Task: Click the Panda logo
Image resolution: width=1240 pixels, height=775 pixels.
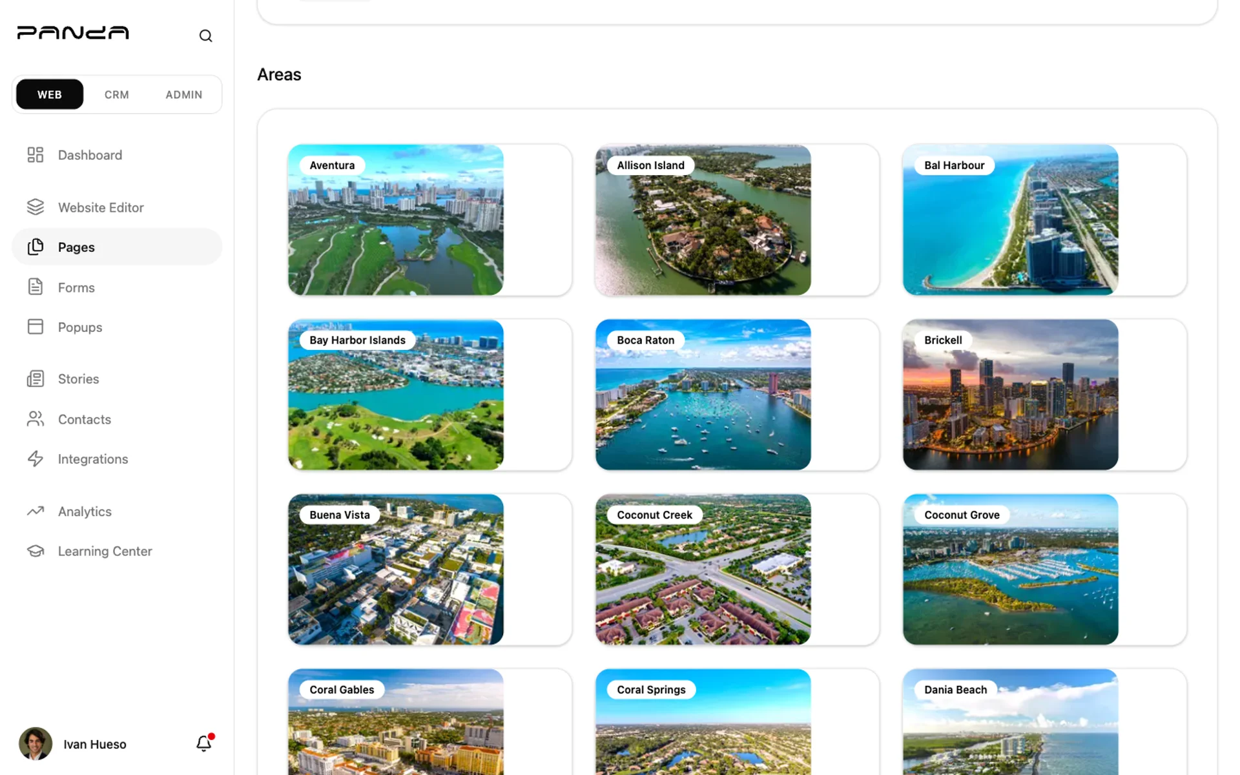Action: point(73,33)
